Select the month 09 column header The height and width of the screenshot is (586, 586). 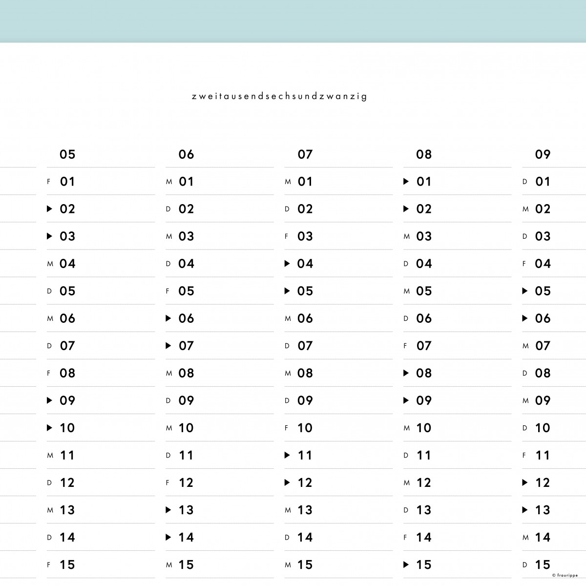(543, 155)
